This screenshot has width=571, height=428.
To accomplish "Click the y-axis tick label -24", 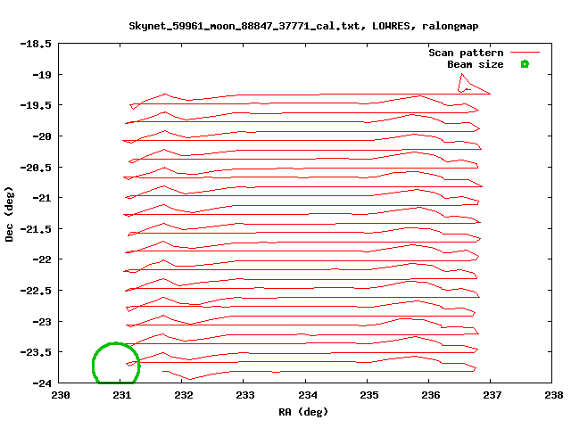I will coord(42,383).
